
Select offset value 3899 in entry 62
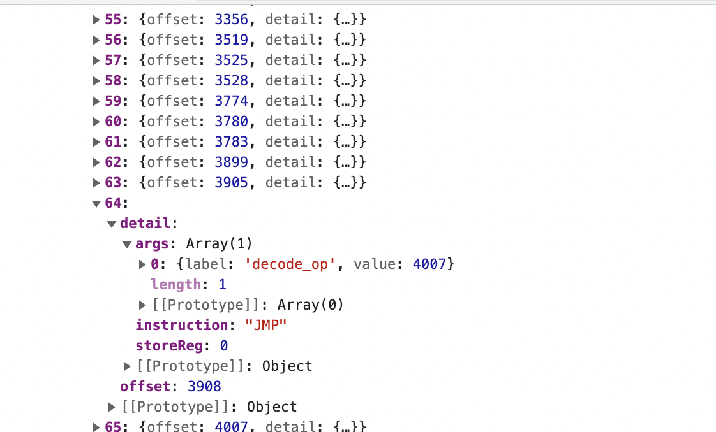(x=231, y=162)
